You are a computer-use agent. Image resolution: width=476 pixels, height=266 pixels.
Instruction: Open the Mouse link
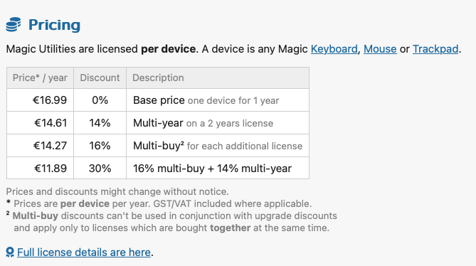[x=380, y=49]
